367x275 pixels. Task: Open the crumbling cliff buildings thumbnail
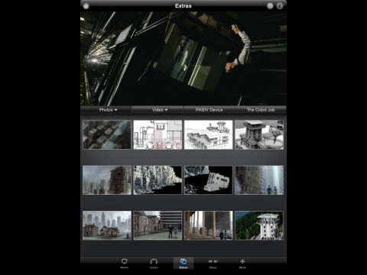[158, 180]
